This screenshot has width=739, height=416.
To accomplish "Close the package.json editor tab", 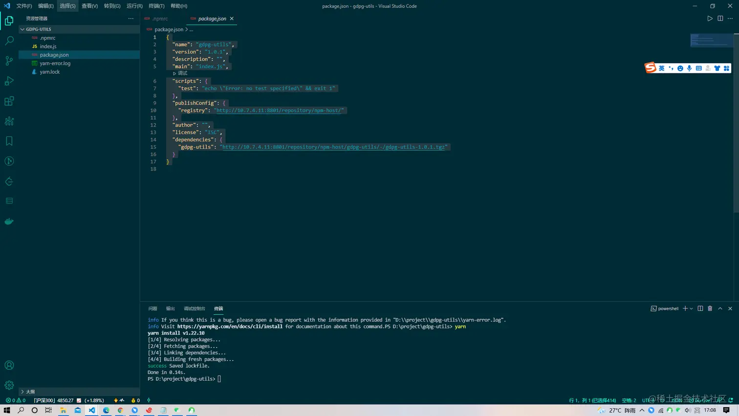I will click(232, 19).
